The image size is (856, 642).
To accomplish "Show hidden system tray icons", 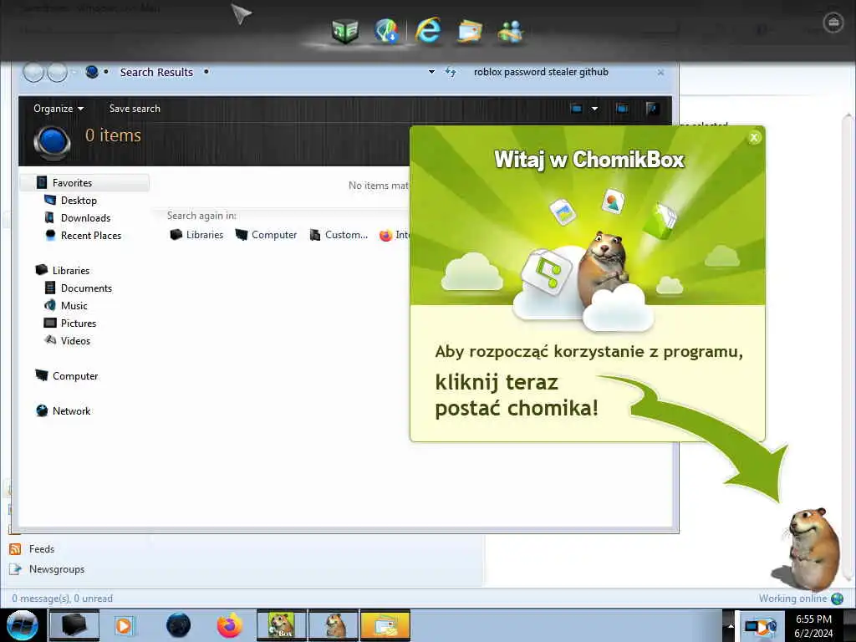I will [x=731, y=625].
